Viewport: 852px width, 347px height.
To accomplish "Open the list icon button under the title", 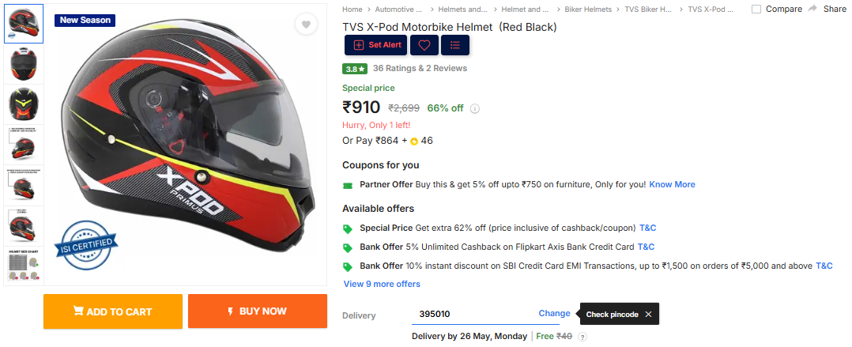I will click(455, 45).
